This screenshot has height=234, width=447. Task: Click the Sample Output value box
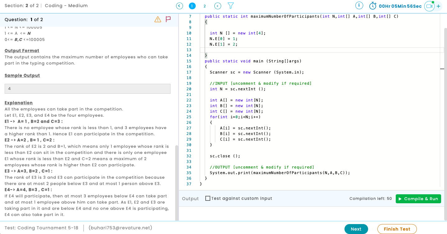click(x=88, y=89)
